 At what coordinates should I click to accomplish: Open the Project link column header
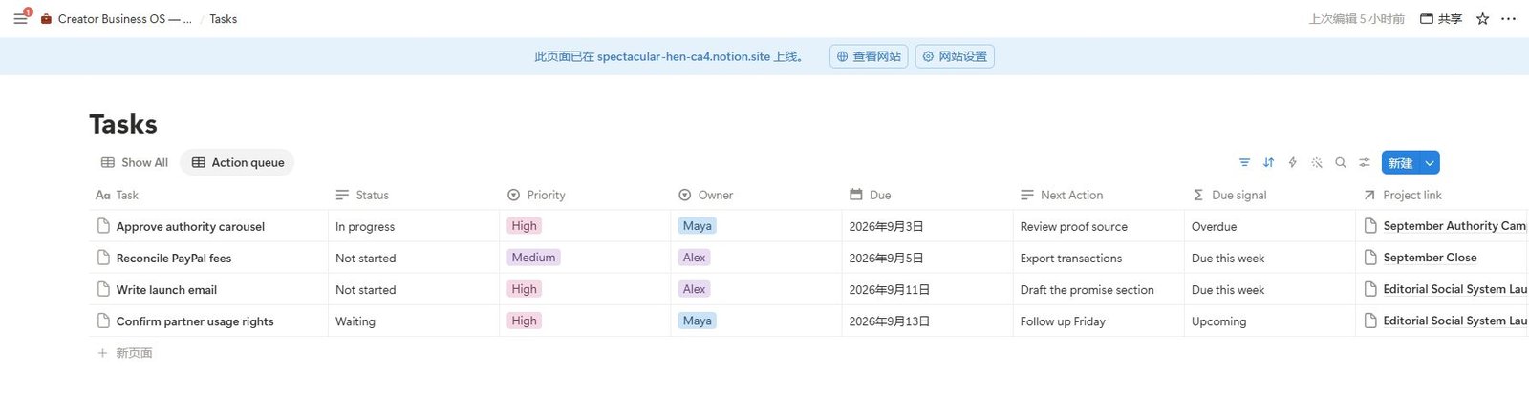pos(1442,196)
